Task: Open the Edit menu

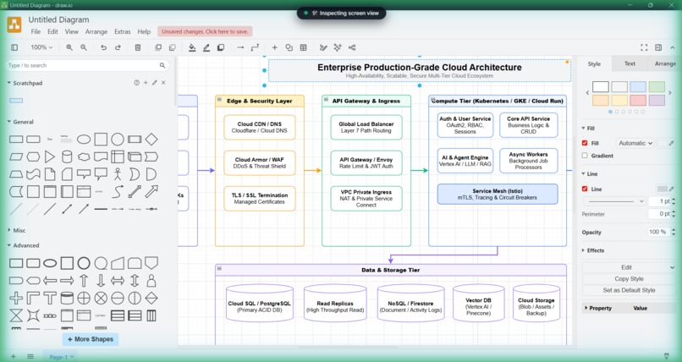Action: tap(52, 32)
